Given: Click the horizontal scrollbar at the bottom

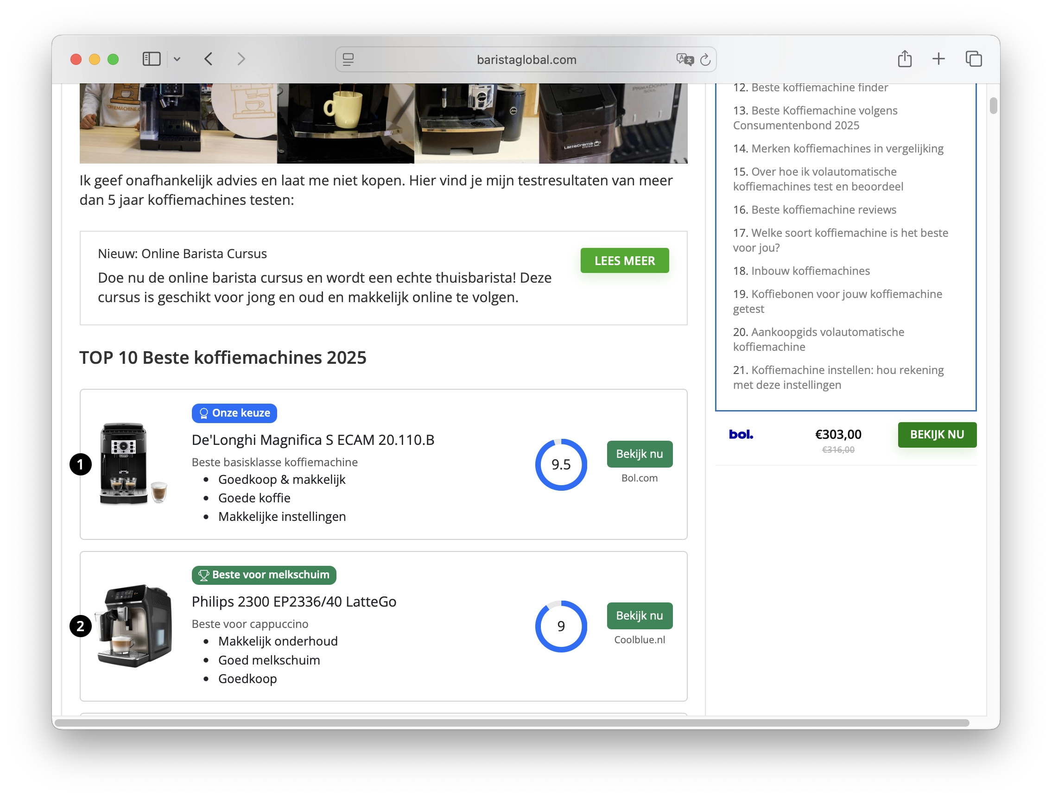Looking at the screenshot, I should coord(511,723).
